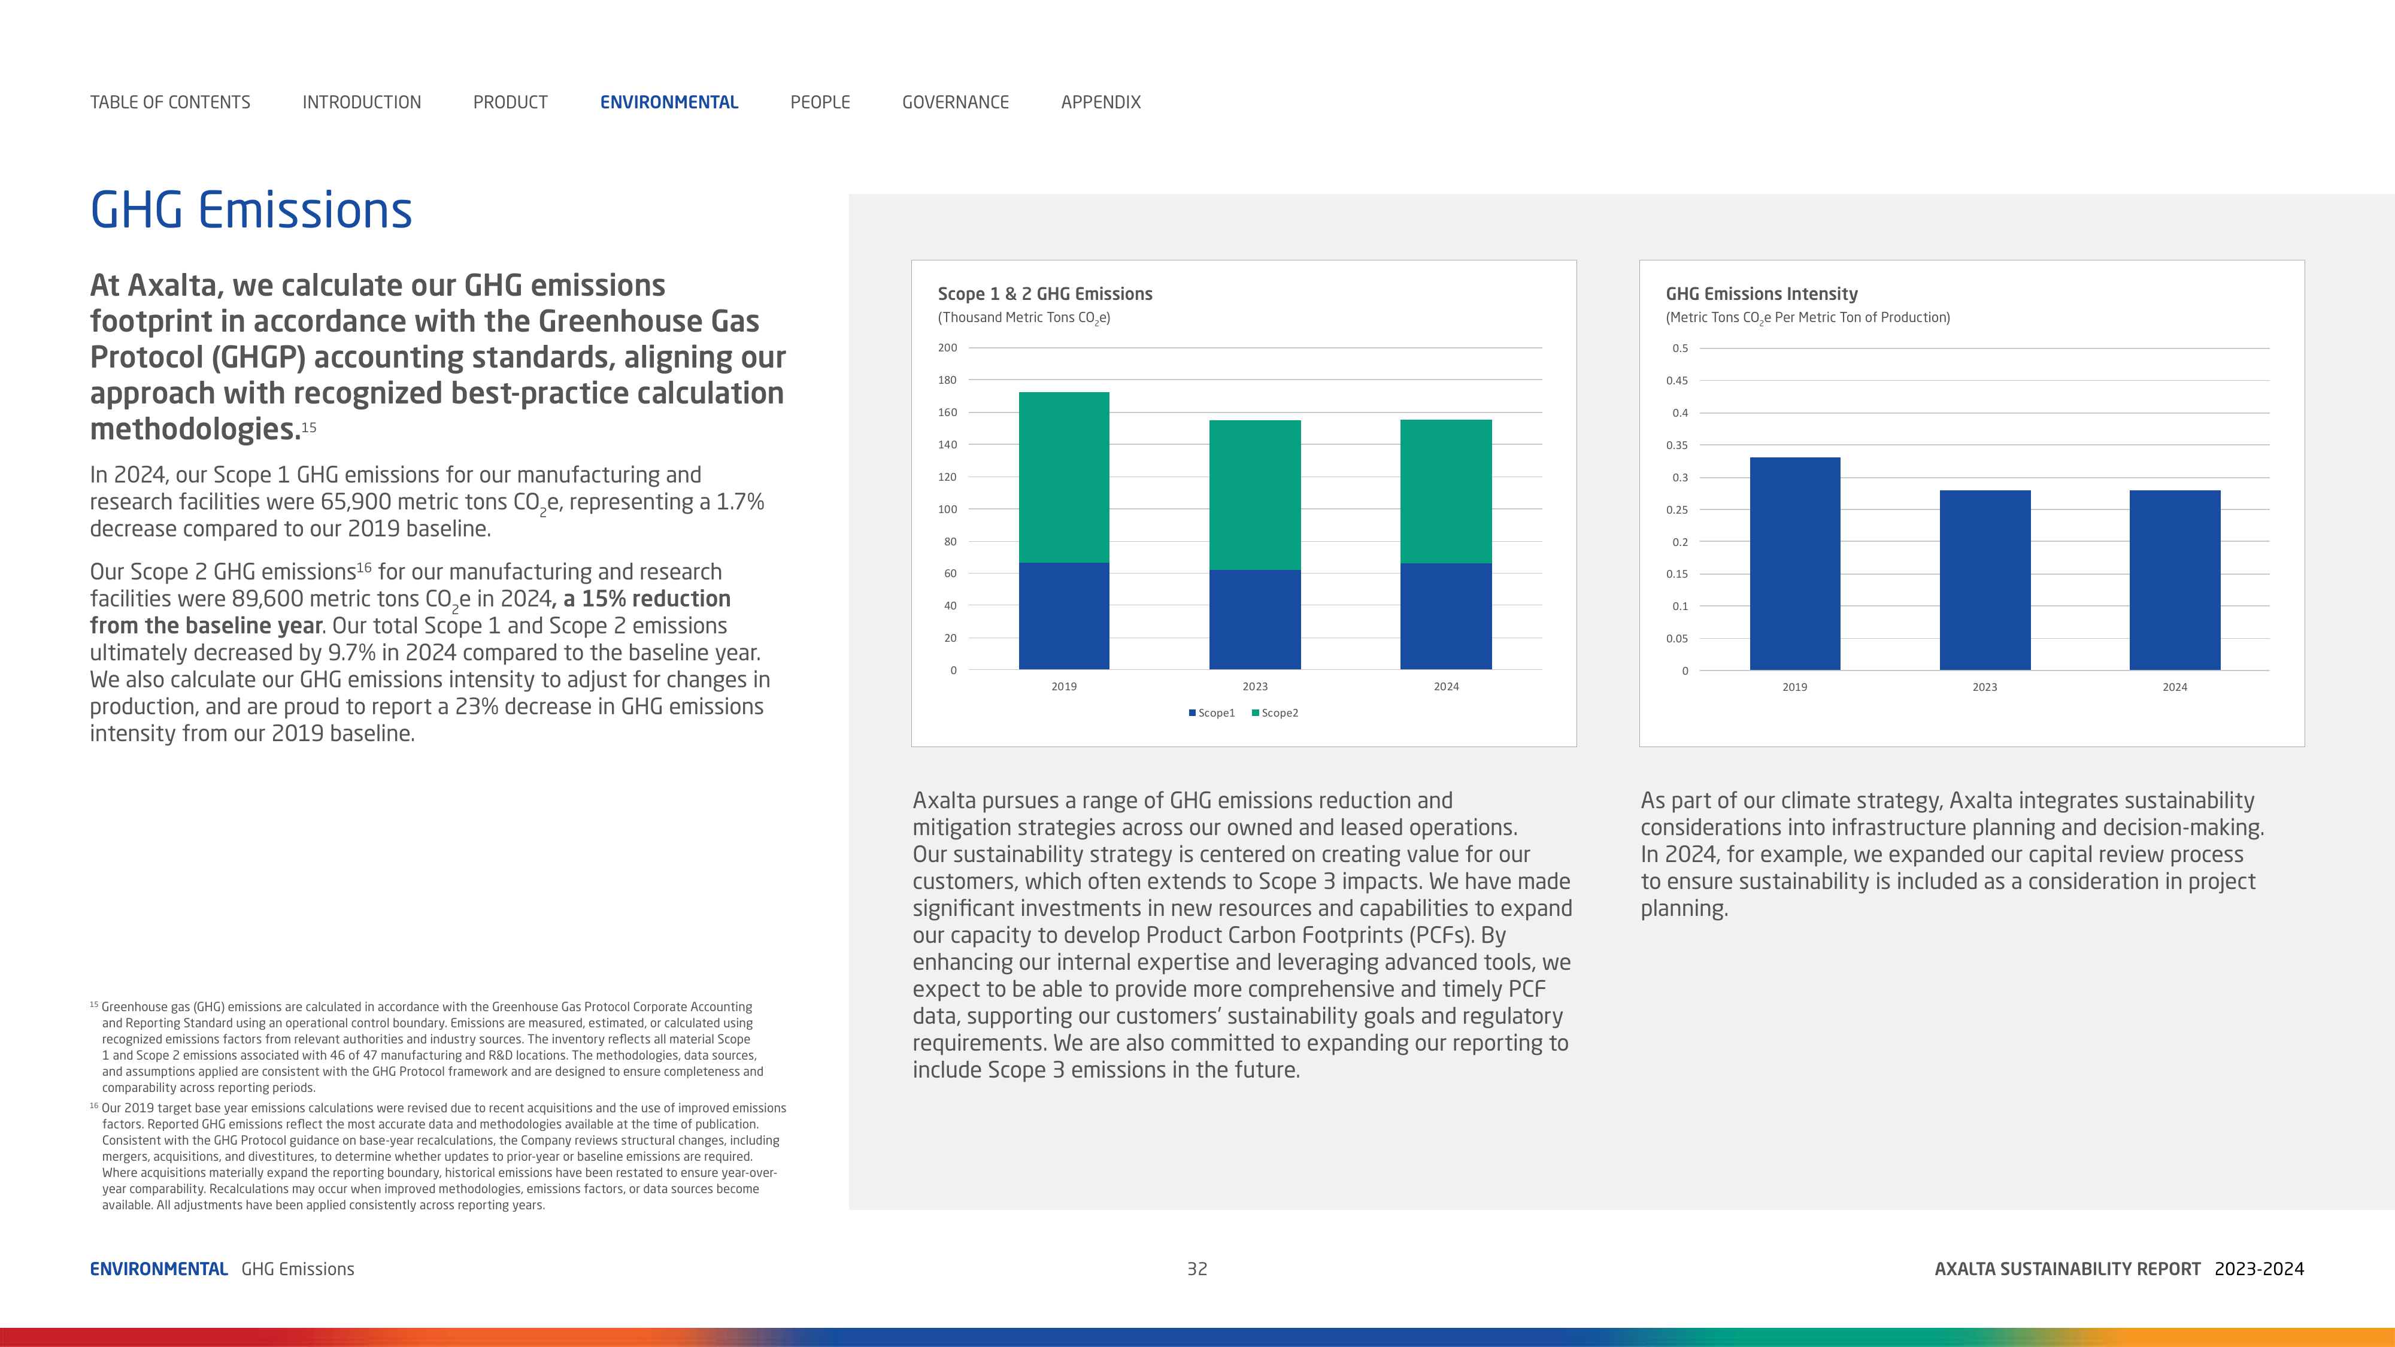Click the 2024 green Scope2 bar segment
The height and width of the screenshot is (1347, 2395).
1446,491
